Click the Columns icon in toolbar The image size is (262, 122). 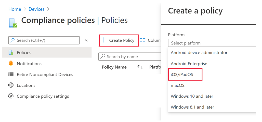click(143, 40)
